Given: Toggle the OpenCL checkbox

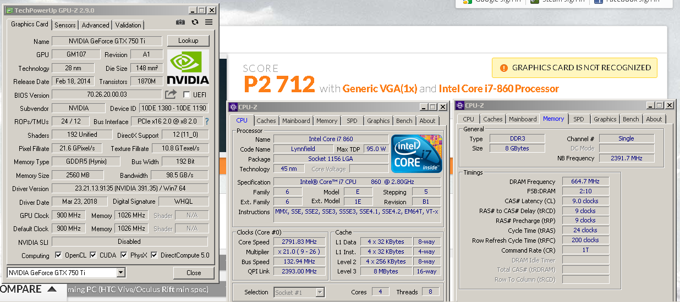Looking at the screenshot, I should (59, 255).
